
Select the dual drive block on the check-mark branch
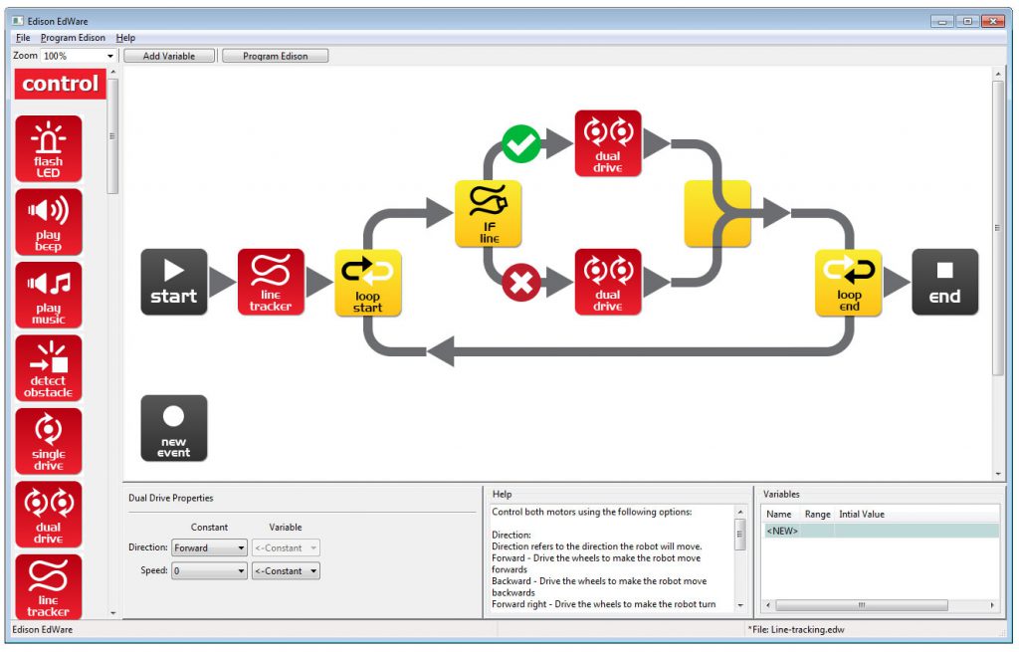tap(608, 143)
